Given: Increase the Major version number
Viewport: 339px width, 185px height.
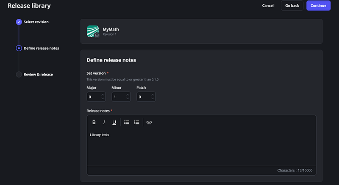Looking at the screenshot, I should click(103, 95).
